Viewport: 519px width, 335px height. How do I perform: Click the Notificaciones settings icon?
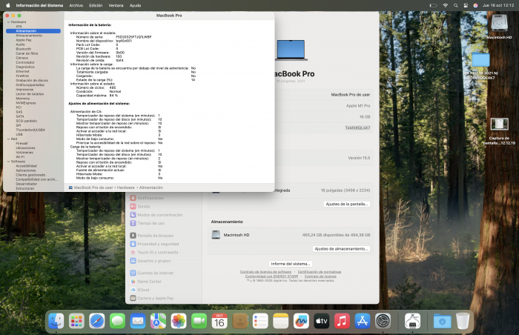click(x=133, y=199)
